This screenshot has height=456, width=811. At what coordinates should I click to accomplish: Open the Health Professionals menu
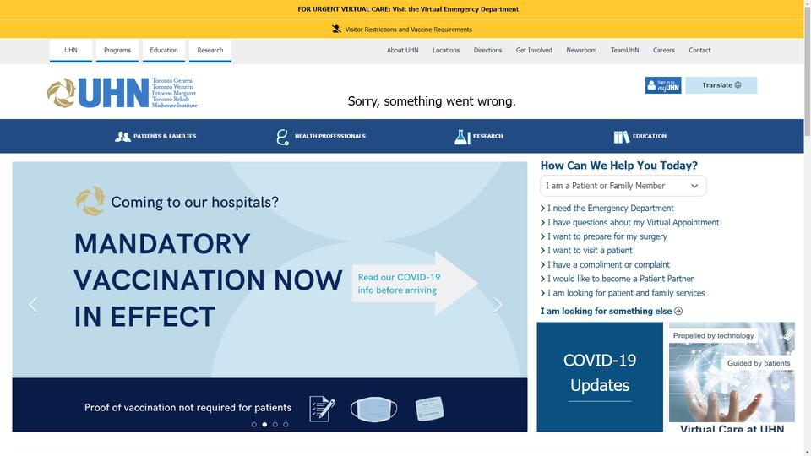(x=321, y=137)
